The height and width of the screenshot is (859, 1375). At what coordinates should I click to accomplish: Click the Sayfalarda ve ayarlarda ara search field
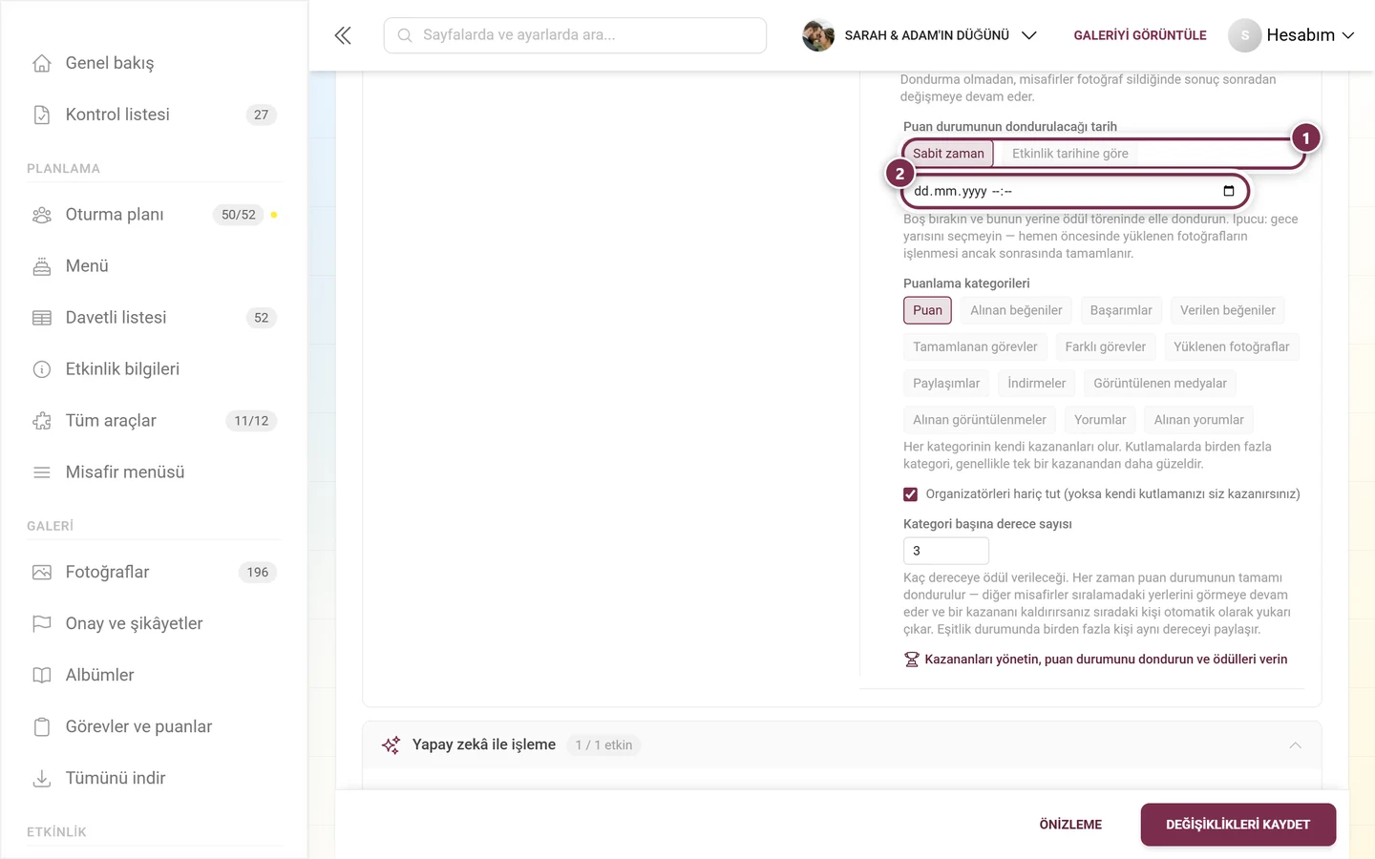[575, 35]
